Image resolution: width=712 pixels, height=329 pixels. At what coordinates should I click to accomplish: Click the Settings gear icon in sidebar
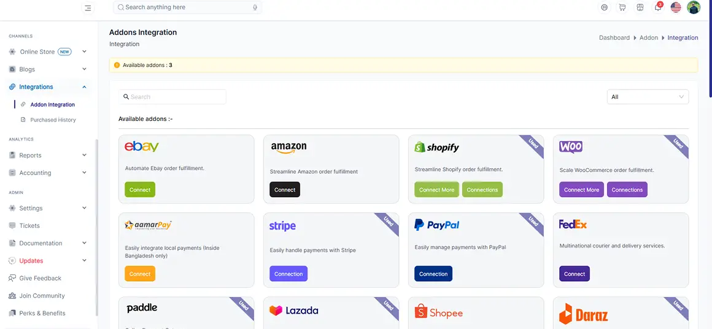click(12, 208)
